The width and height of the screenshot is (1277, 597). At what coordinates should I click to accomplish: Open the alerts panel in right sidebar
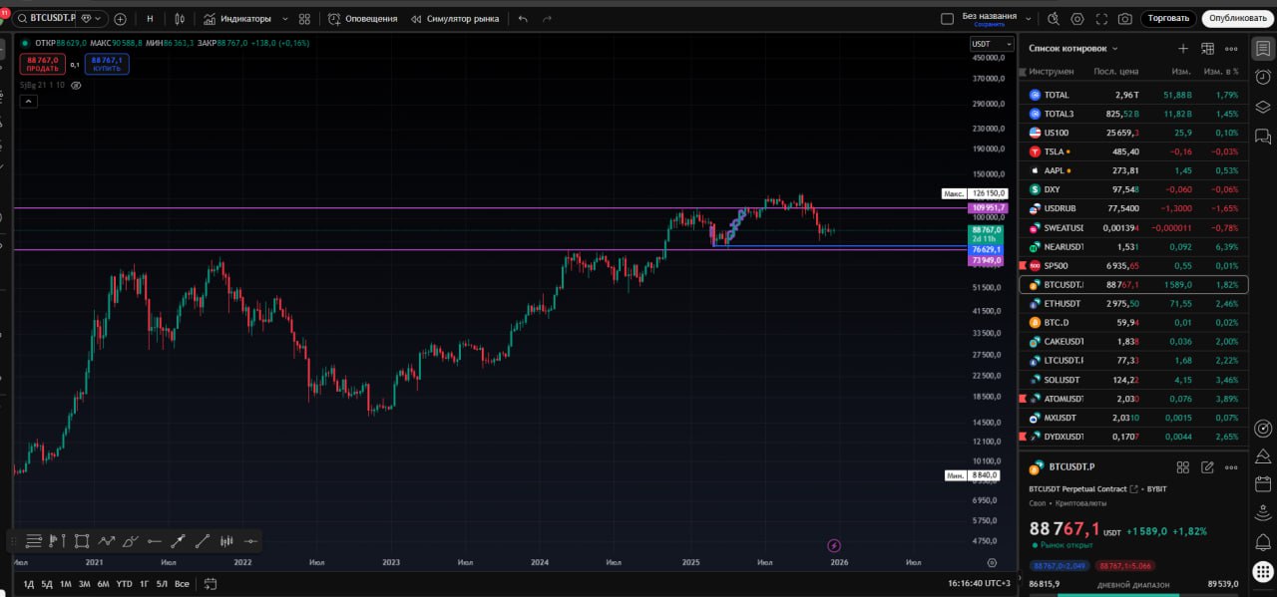point(1263,78)
